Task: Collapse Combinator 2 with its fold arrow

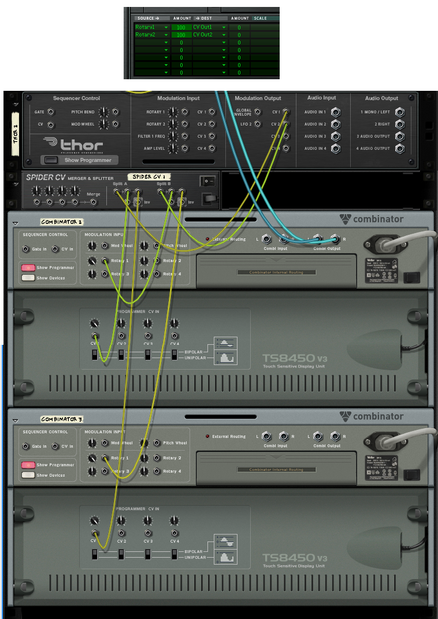Action: coord(16,223)
